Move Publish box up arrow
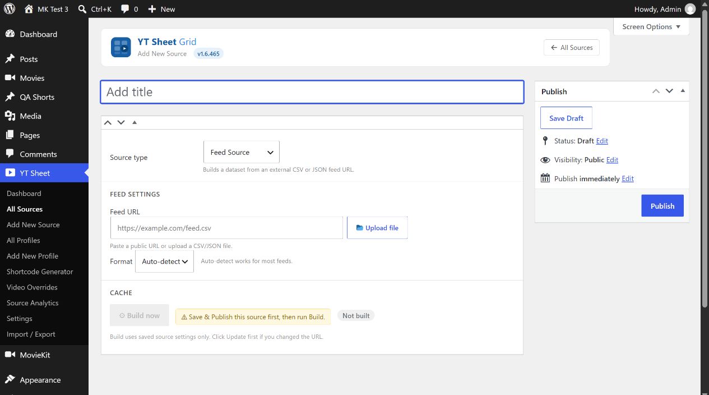The height and width of the screenshot is (395, 709). 656,91
